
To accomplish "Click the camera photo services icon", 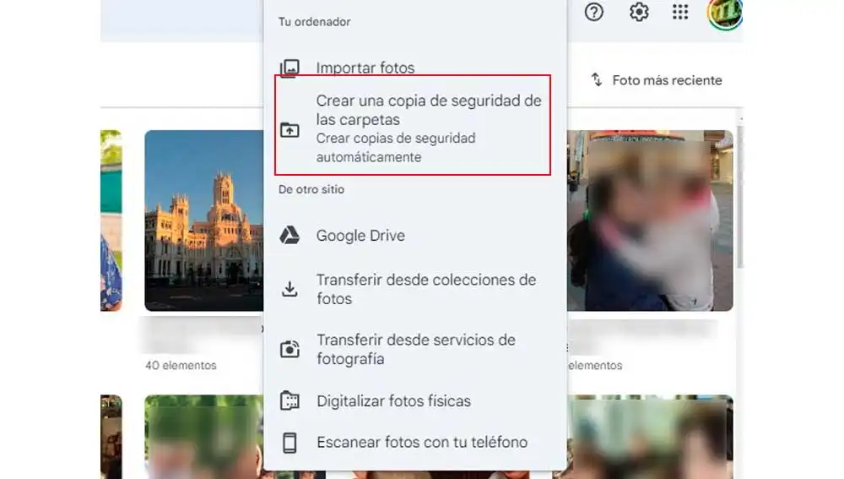I will coord(289,349).
